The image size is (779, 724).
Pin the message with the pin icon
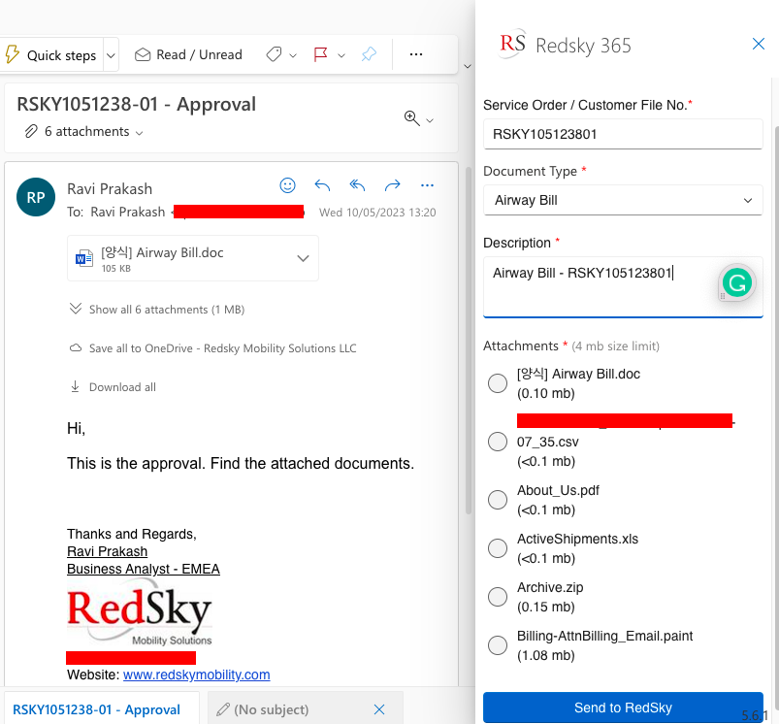[x=369, y=54]
